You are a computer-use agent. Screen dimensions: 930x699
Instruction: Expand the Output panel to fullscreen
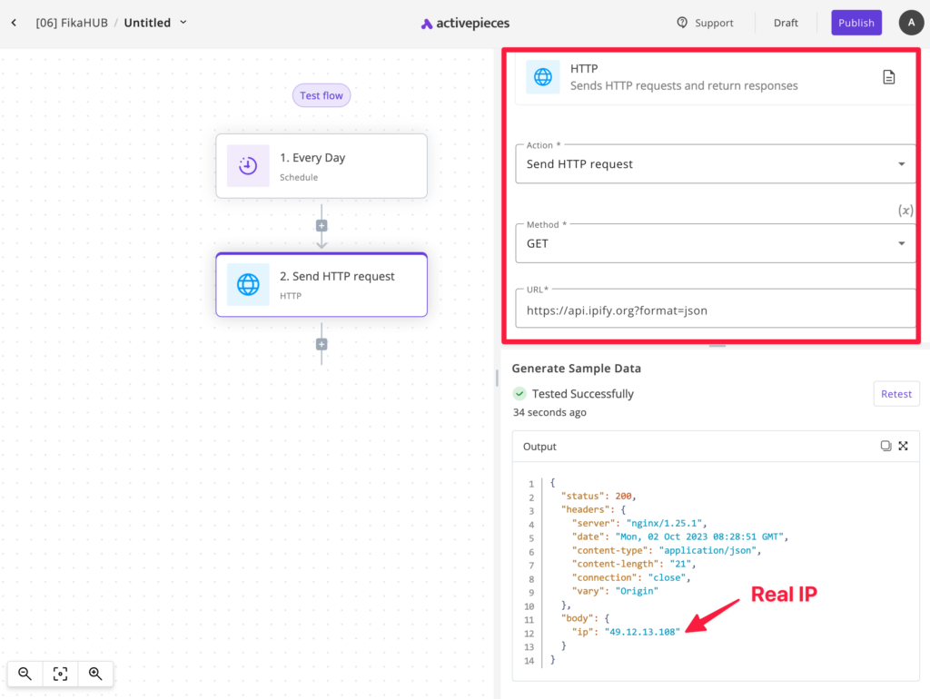click(x=903, y=446)
